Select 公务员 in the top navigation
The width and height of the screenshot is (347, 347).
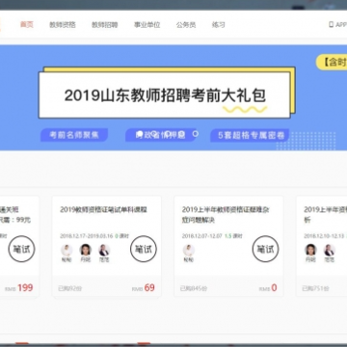(186, 25)
